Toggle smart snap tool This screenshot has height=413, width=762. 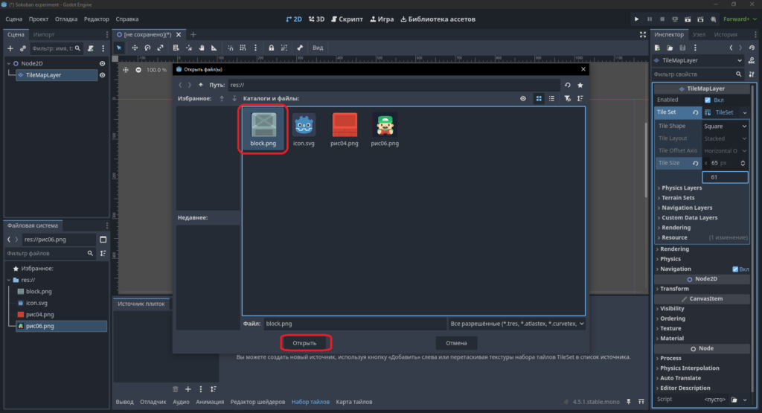(x=231, y=48)
